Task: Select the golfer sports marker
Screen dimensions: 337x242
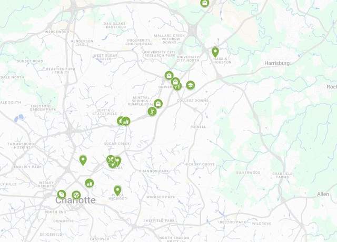Action: pos(152,112)
